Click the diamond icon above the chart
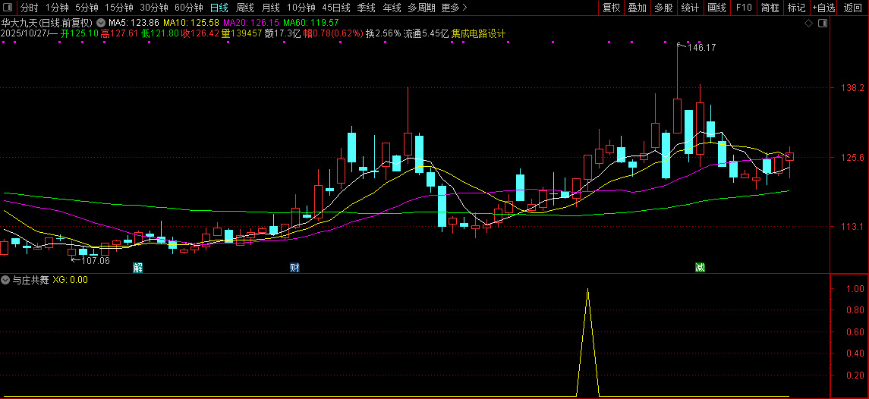This screenshot has width=869, height=399. click(x=809, y=24)
